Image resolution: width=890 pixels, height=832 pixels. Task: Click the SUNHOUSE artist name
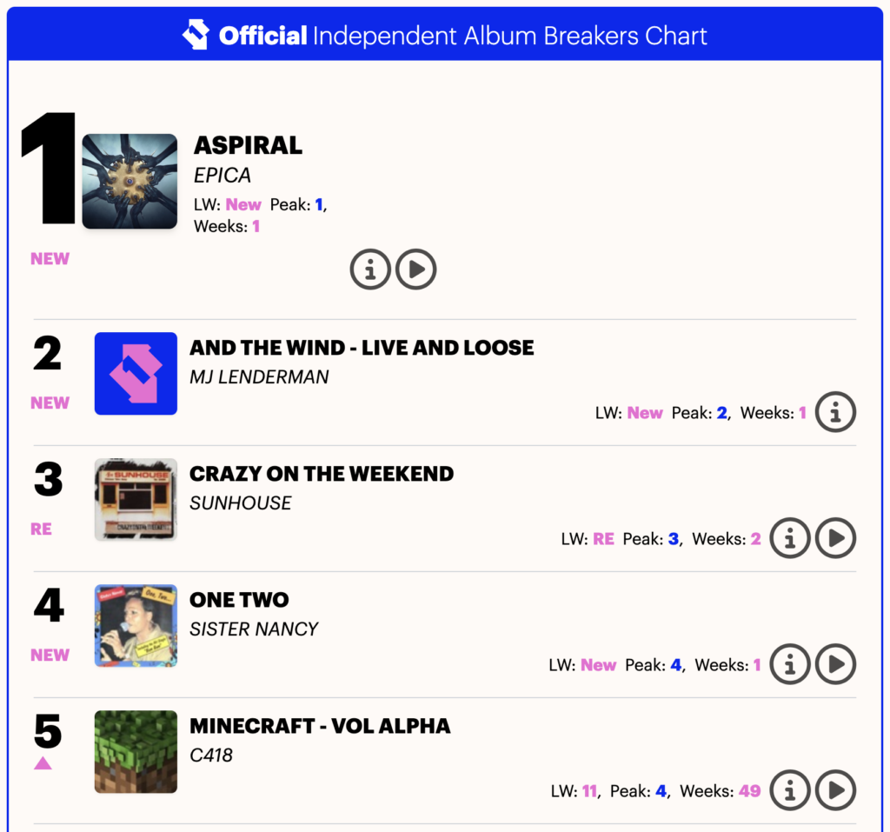[x=241, y=503]
